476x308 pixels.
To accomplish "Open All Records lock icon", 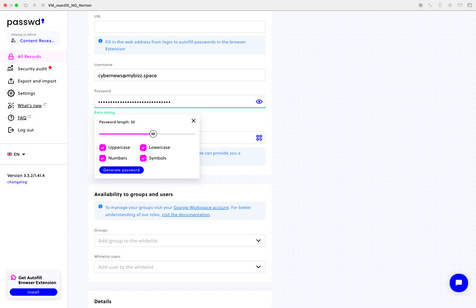I will pos(11,56).
